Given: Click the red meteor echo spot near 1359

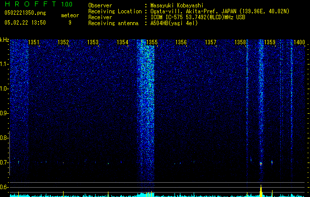Looking at the screenshot, I should pyautogui.click(x=261, y=164).
